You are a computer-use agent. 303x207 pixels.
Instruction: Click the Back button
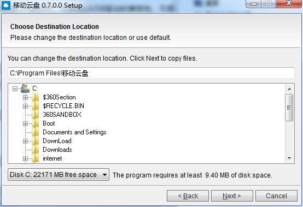(x=188, y=196)
